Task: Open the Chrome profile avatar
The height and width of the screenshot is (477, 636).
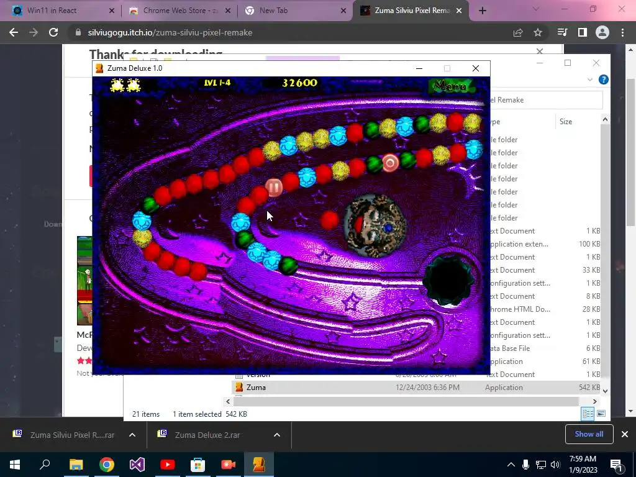Action: click(602, 32)
